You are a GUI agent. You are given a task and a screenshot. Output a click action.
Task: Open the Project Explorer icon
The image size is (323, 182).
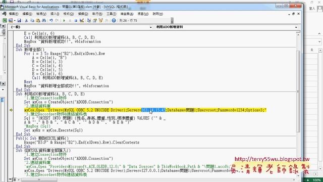tap(89, 20)
